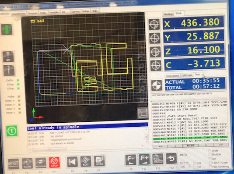
Task: Decrease feed override with F- icon
Action: tap(131, 160)
